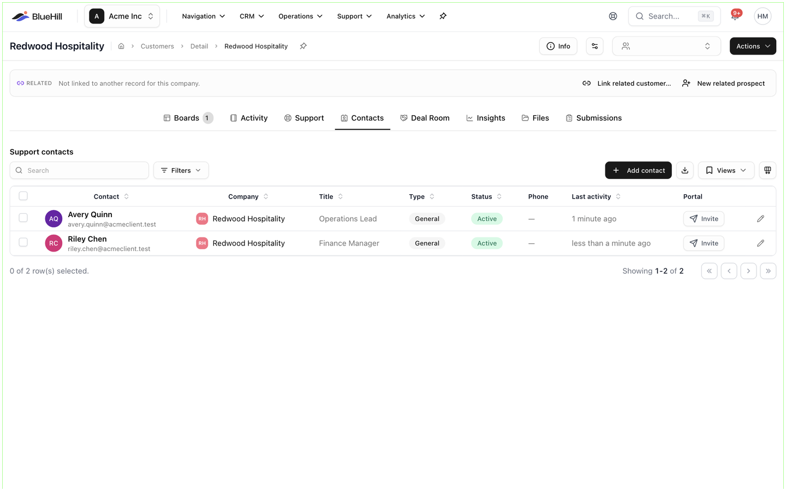Open the record settings sliders icon
Viewport: 786px width, 491px height.
point(595,46)
